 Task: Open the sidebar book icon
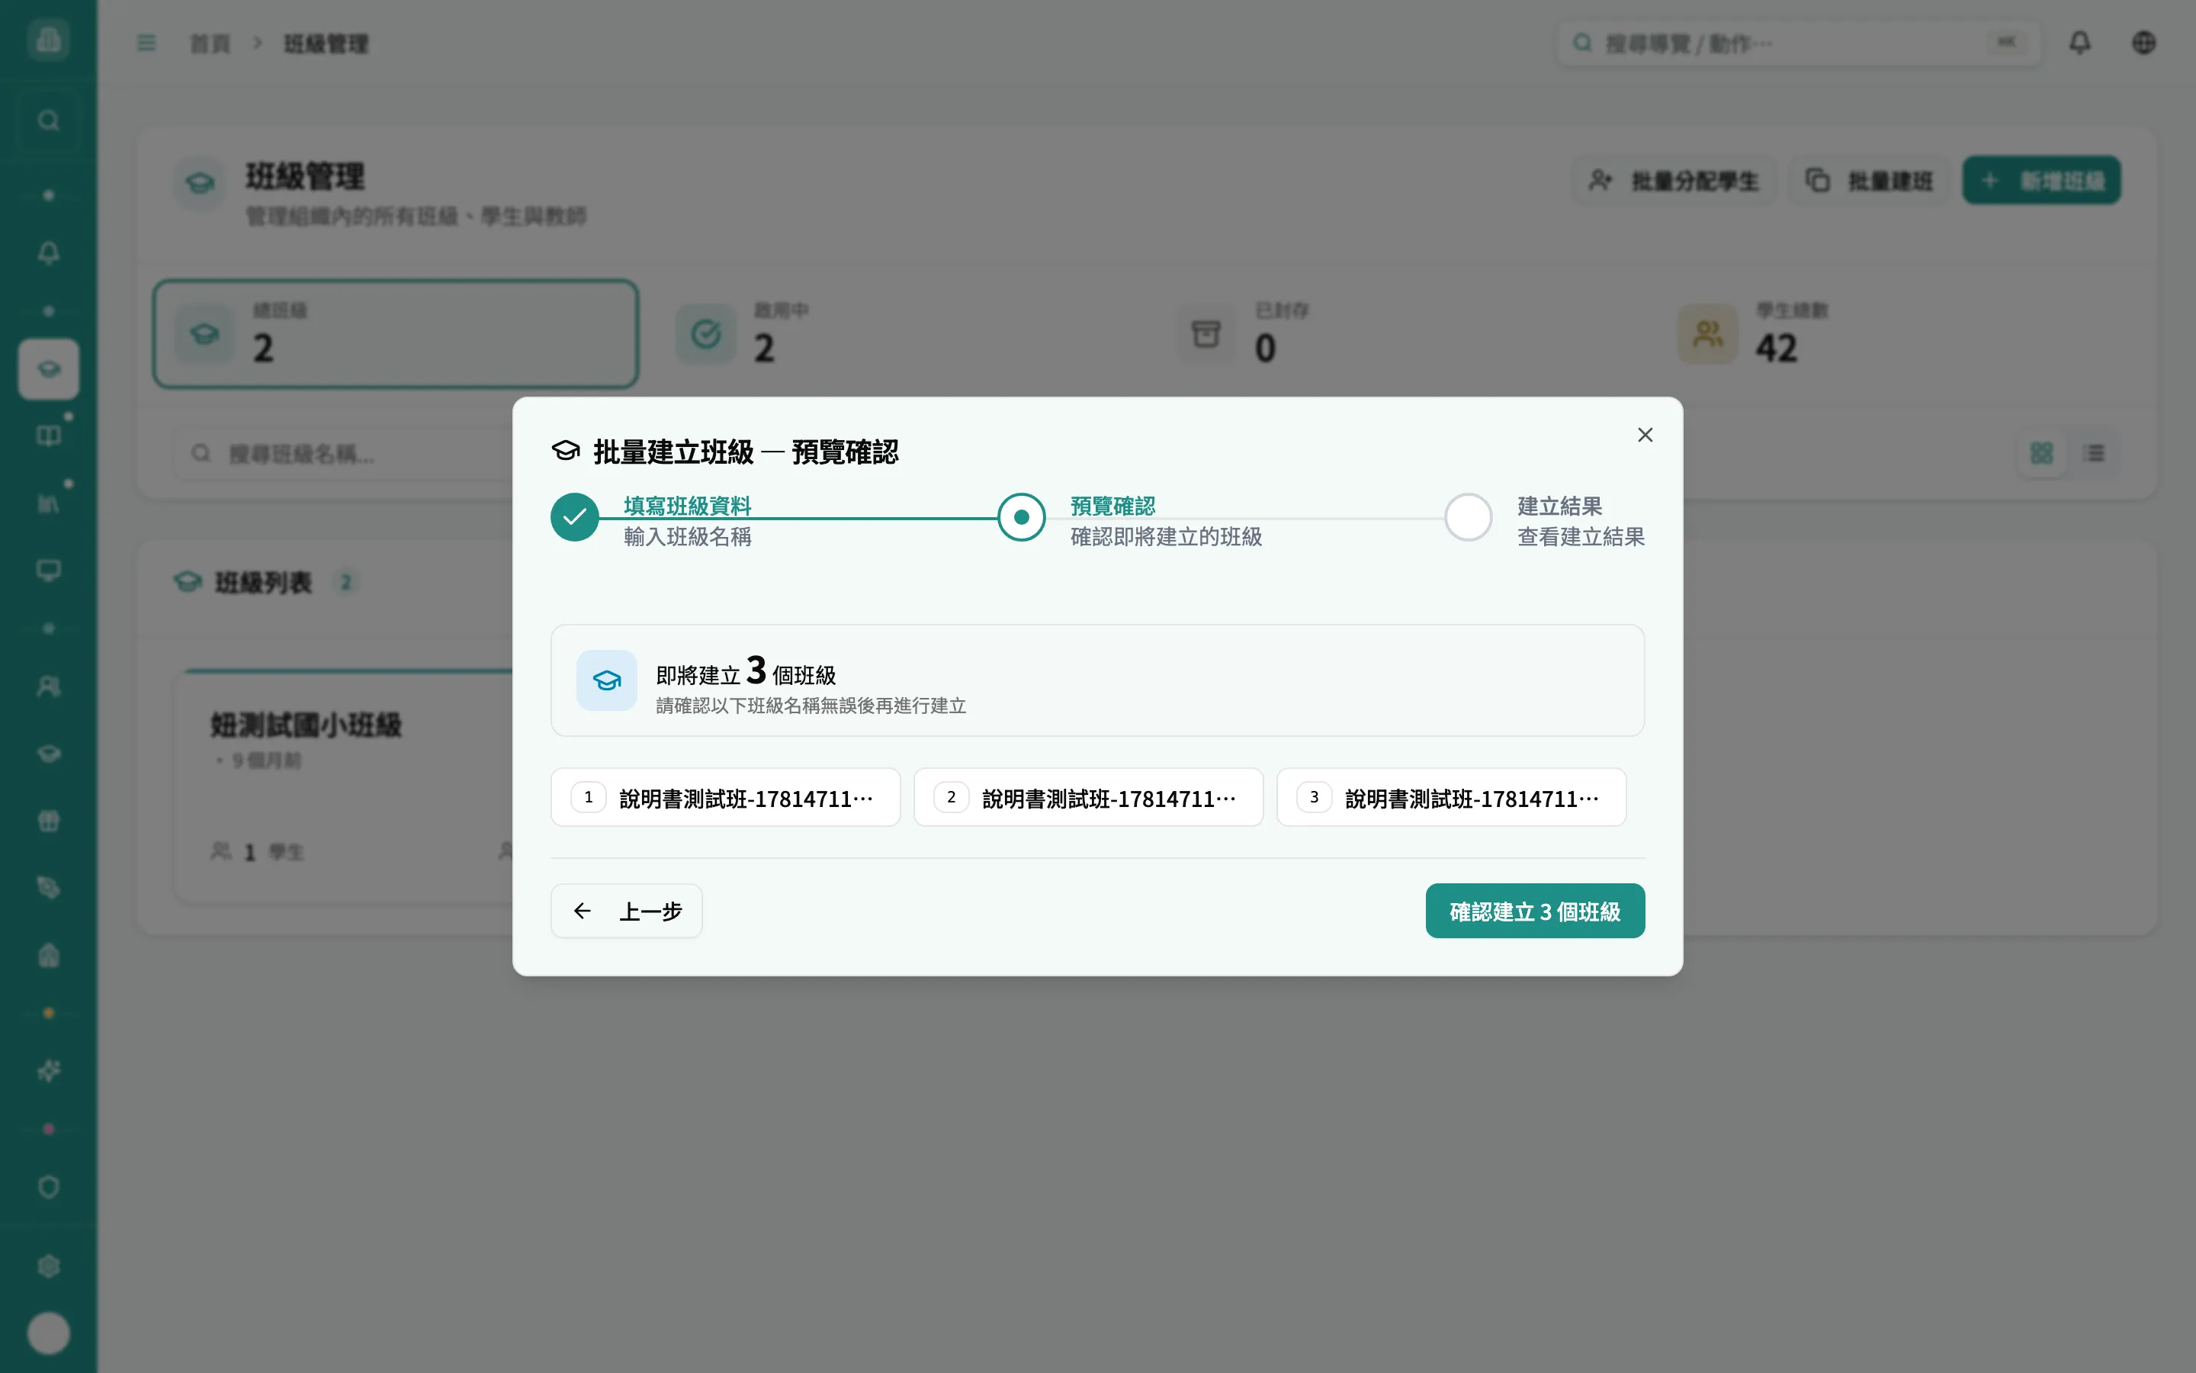tap(48, 436)
